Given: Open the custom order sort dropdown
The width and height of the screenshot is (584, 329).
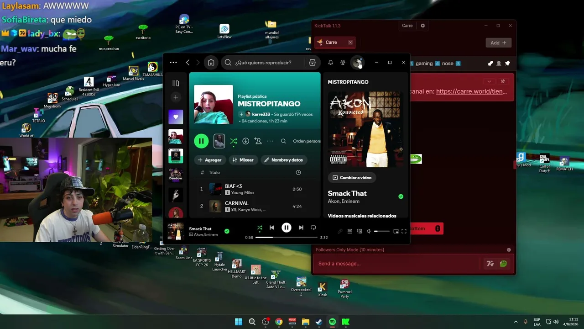Looking at the screenshot, I should (x=307, y=141).
